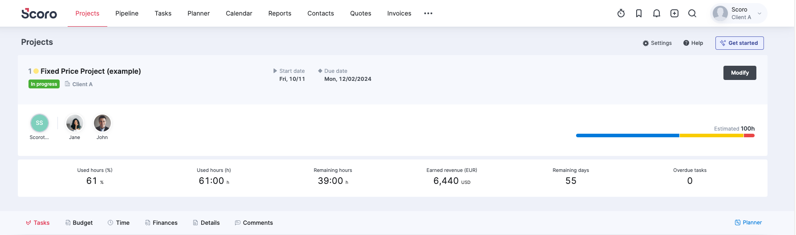Viewport: 796px width, 235px height.
Task: Click the Fixed Price Project (example) title
Action: tap(91, 71)
